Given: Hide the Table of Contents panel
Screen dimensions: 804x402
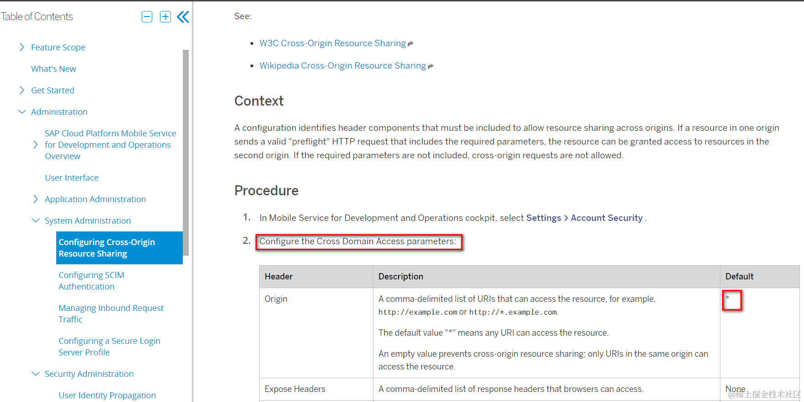Looking at the screenshot, I should point(183,17).
